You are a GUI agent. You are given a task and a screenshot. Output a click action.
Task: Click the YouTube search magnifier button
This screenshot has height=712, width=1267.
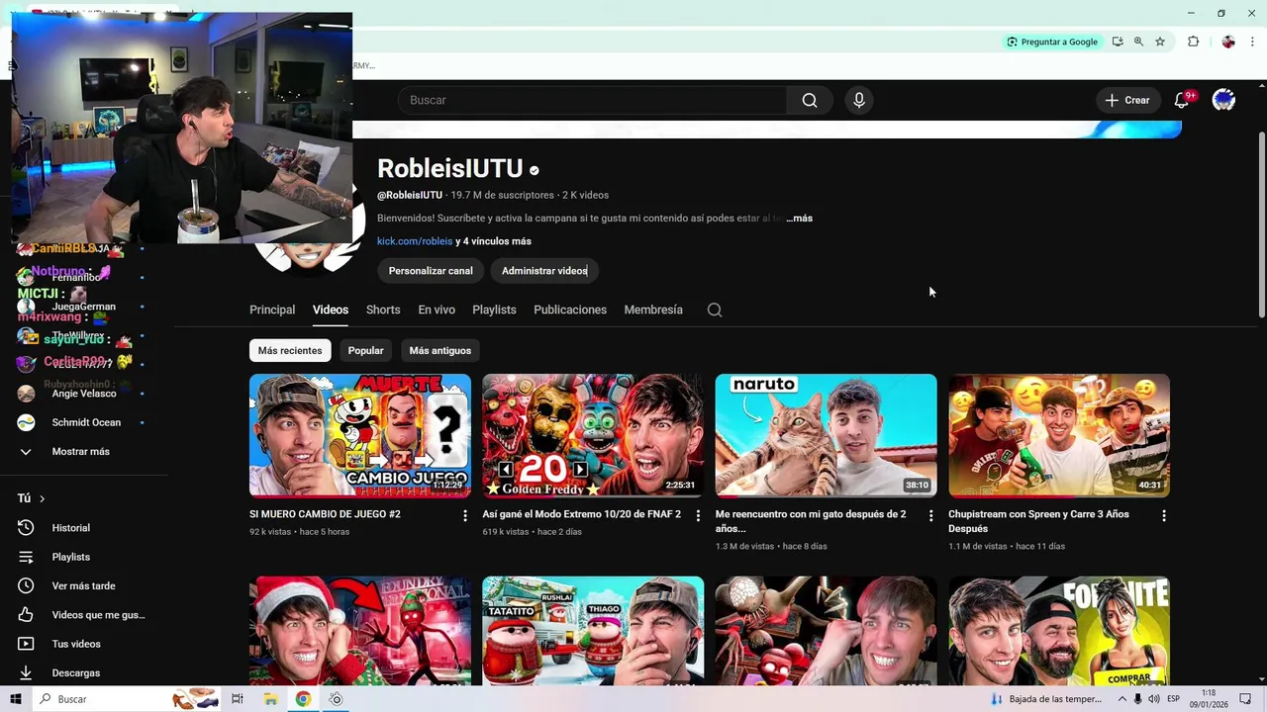pos(810,100)
